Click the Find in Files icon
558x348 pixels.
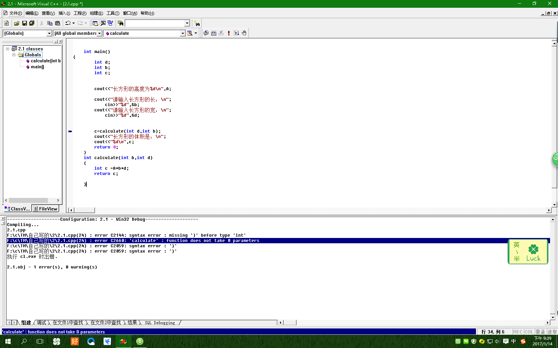pyautogui.click(x=121, y=23)
